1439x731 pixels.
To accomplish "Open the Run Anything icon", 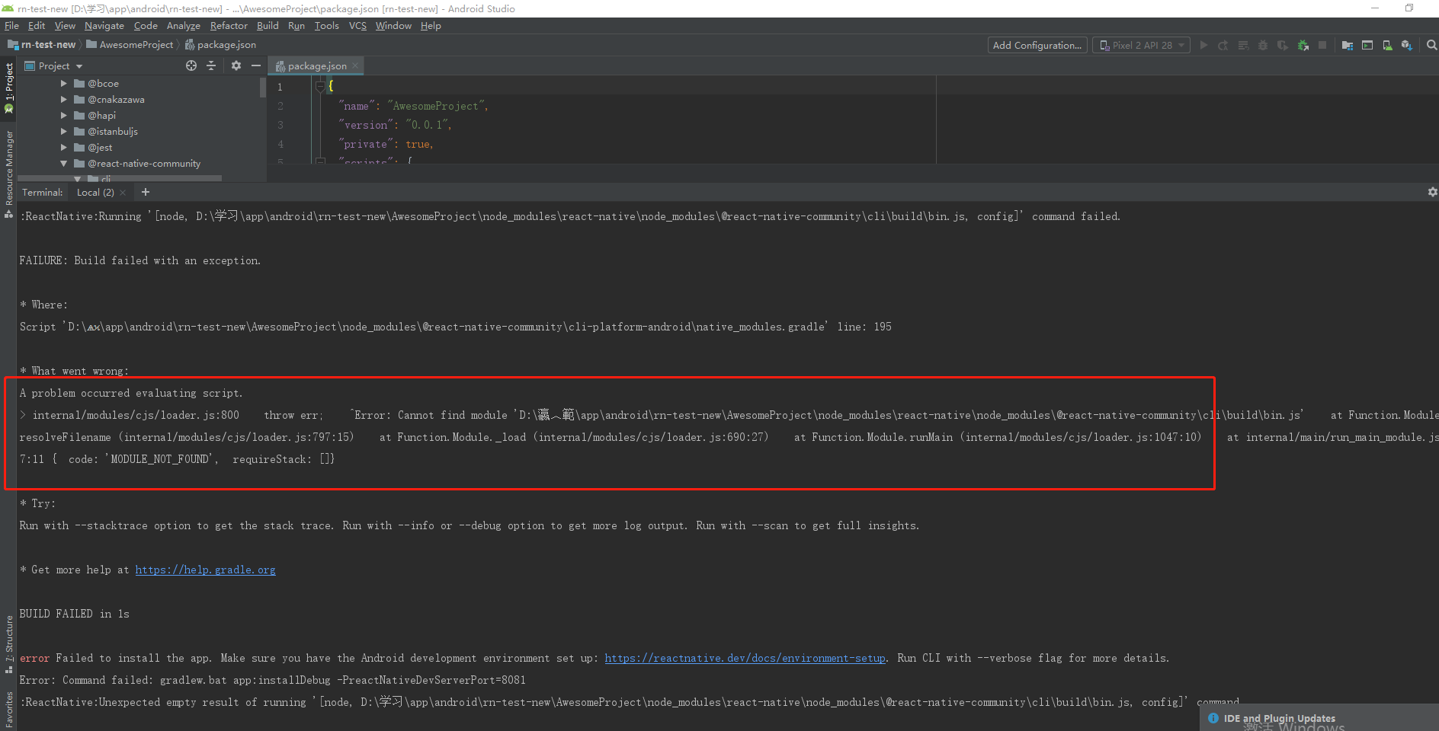I will click(x=1367, y=45).
